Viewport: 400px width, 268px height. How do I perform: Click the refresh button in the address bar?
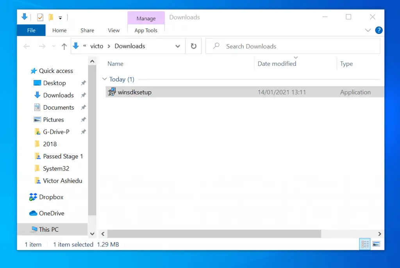193,46
